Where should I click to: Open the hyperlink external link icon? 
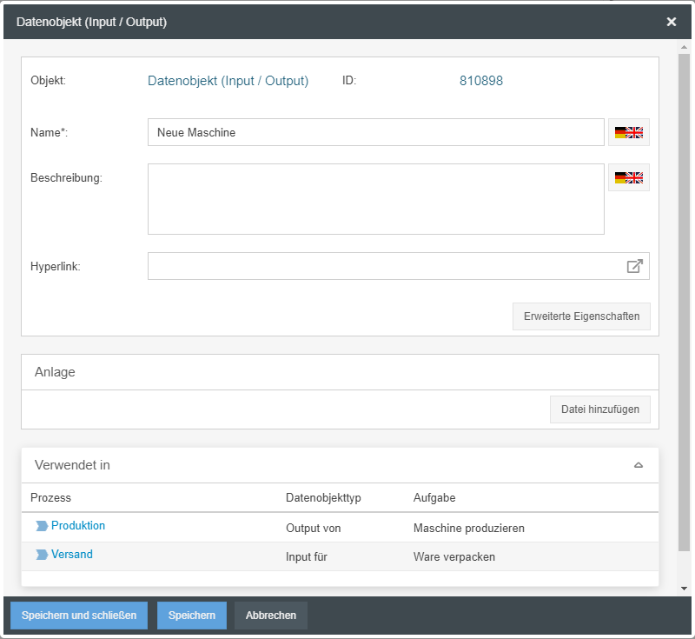click(635, 266)
